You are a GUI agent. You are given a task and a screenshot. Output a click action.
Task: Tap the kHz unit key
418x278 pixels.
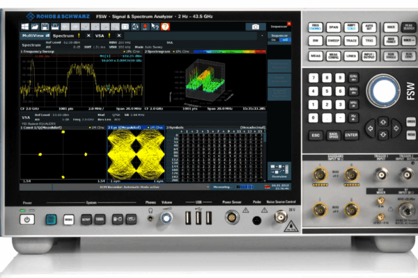353,104
